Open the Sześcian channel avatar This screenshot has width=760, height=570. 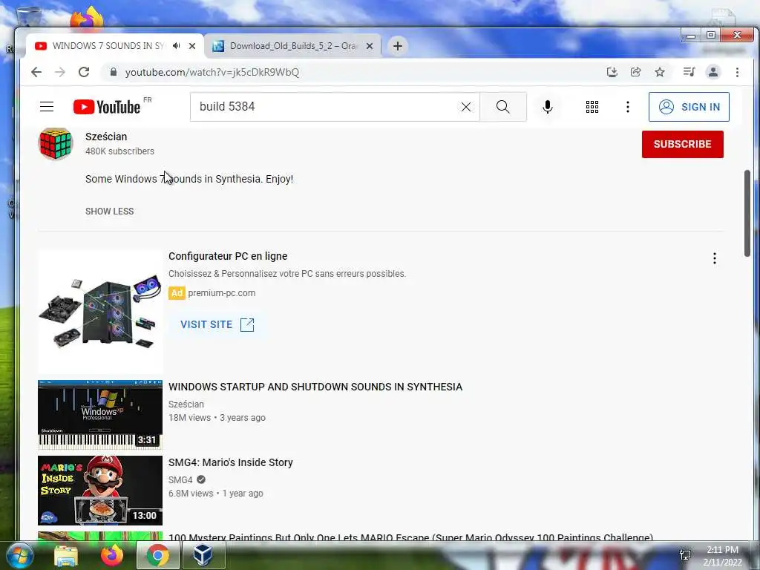[56, 143]
